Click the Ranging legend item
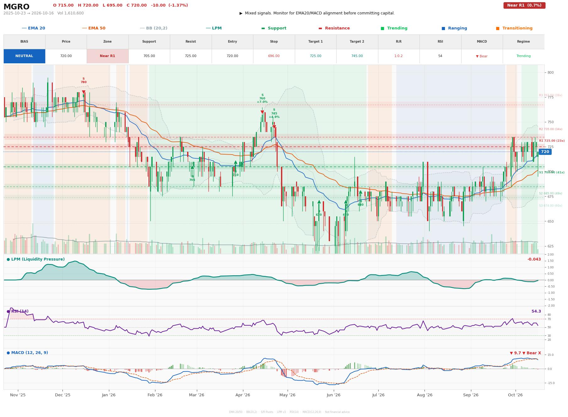The image size is (568, 417). (x=454, y=28)
